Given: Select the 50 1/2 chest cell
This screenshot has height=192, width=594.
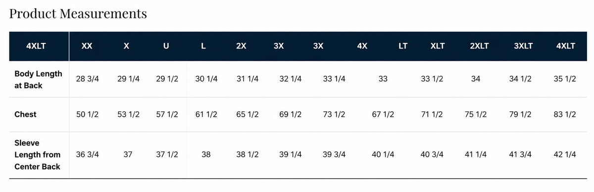Looking at the screenshot, I should 88,114.
